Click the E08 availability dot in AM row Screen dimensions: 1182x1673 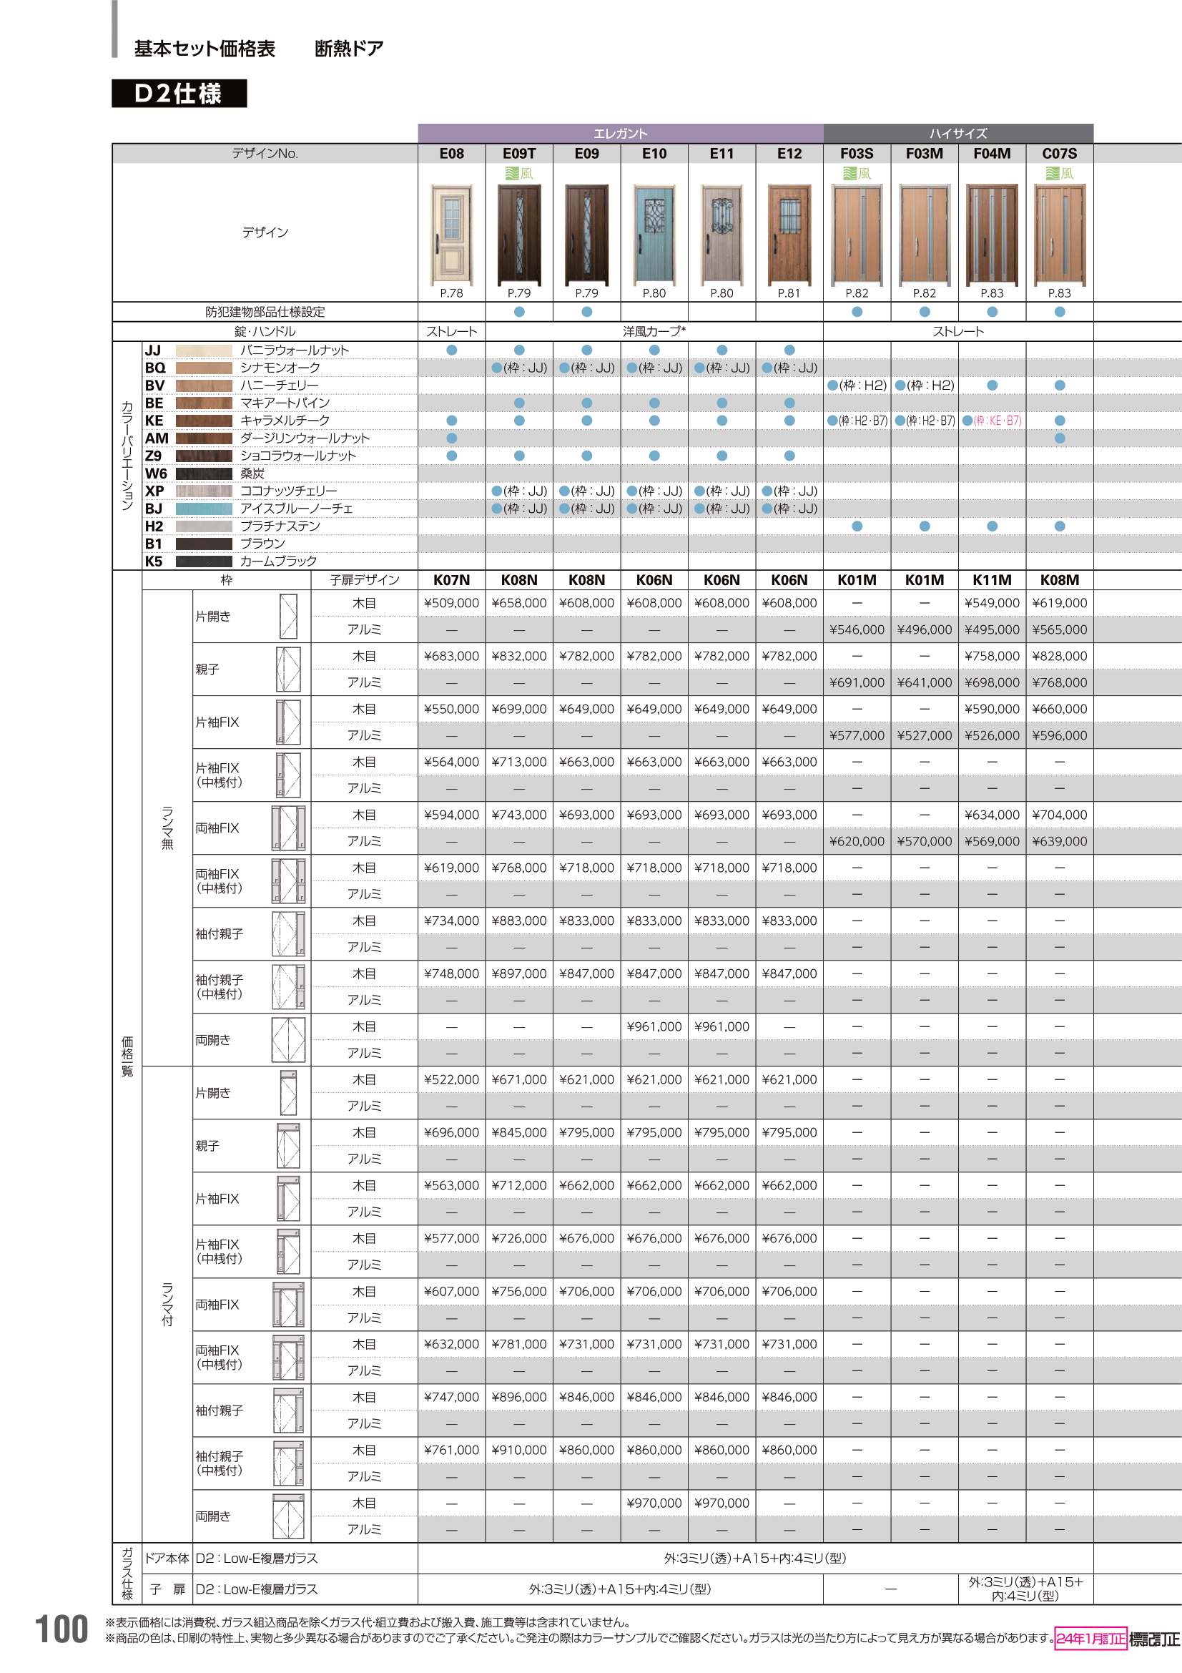click(451, 438)
